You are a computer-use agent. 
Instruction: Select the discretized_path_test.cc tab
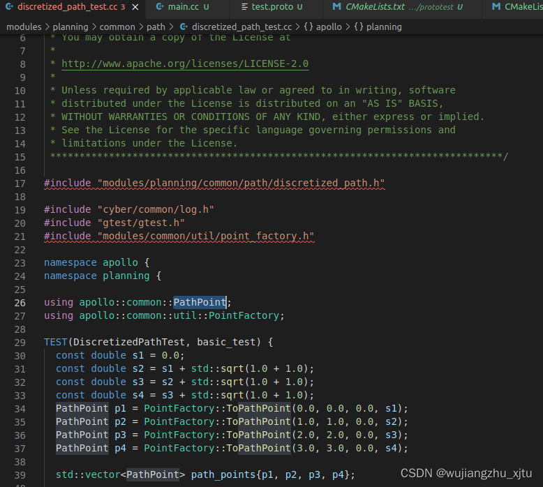tap(68, 7)
